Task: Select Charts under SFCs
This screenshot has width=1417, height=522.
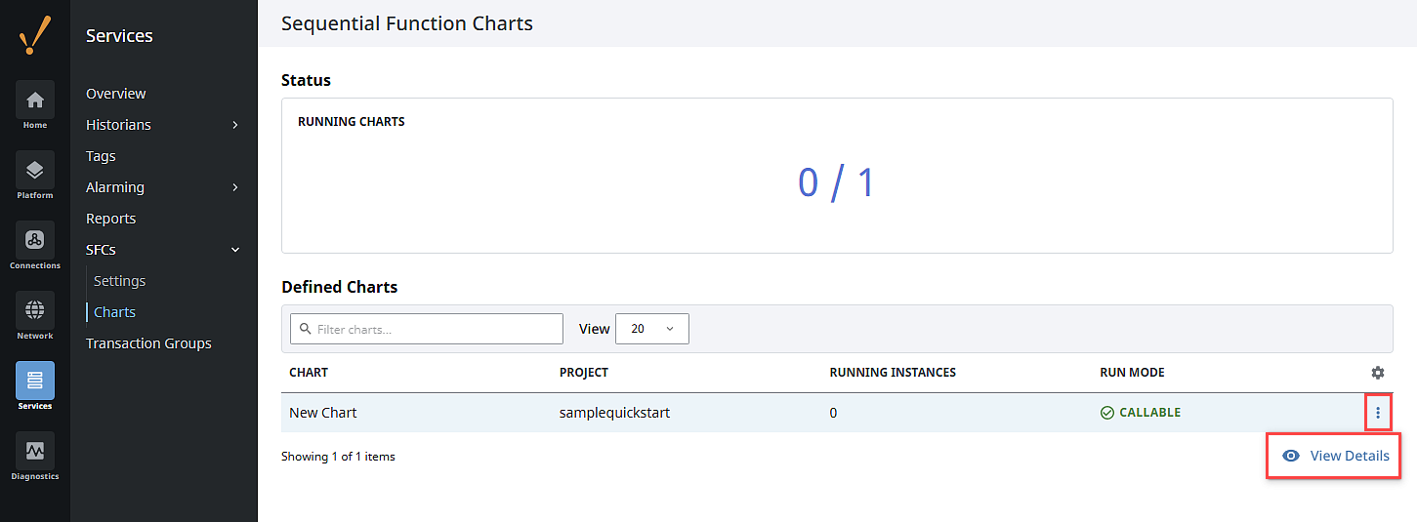Action: (114, 312)
